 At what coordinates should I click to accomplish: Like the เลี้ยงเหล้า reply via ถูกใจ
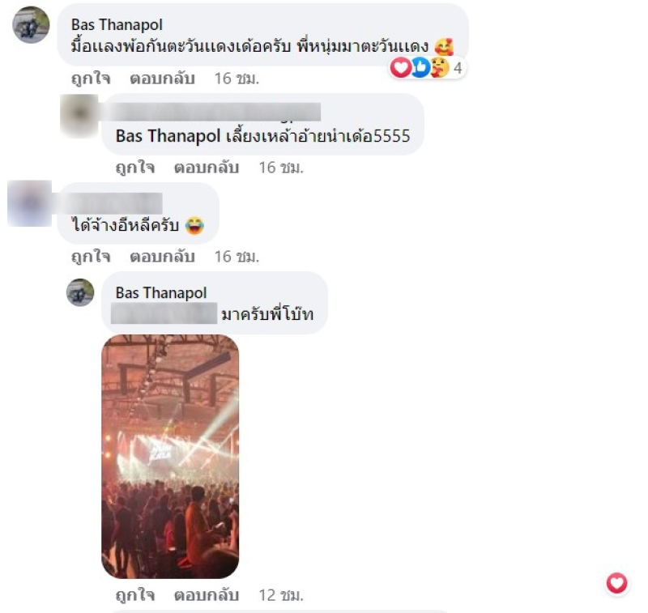point(135,168)
